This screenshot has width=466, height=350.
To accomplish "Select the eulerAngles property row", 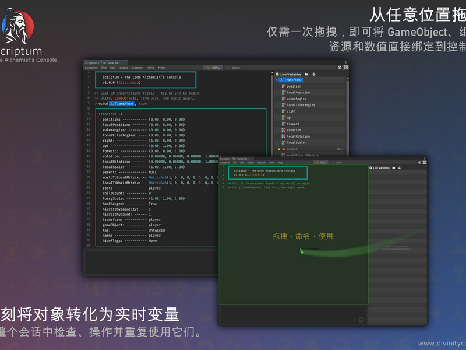I will click(310, 99).
